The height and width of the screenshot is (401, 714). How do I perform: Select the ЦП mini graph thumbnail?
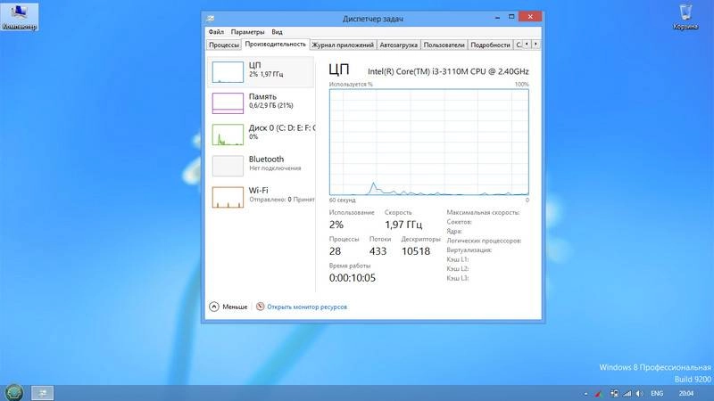coord(228,72)
